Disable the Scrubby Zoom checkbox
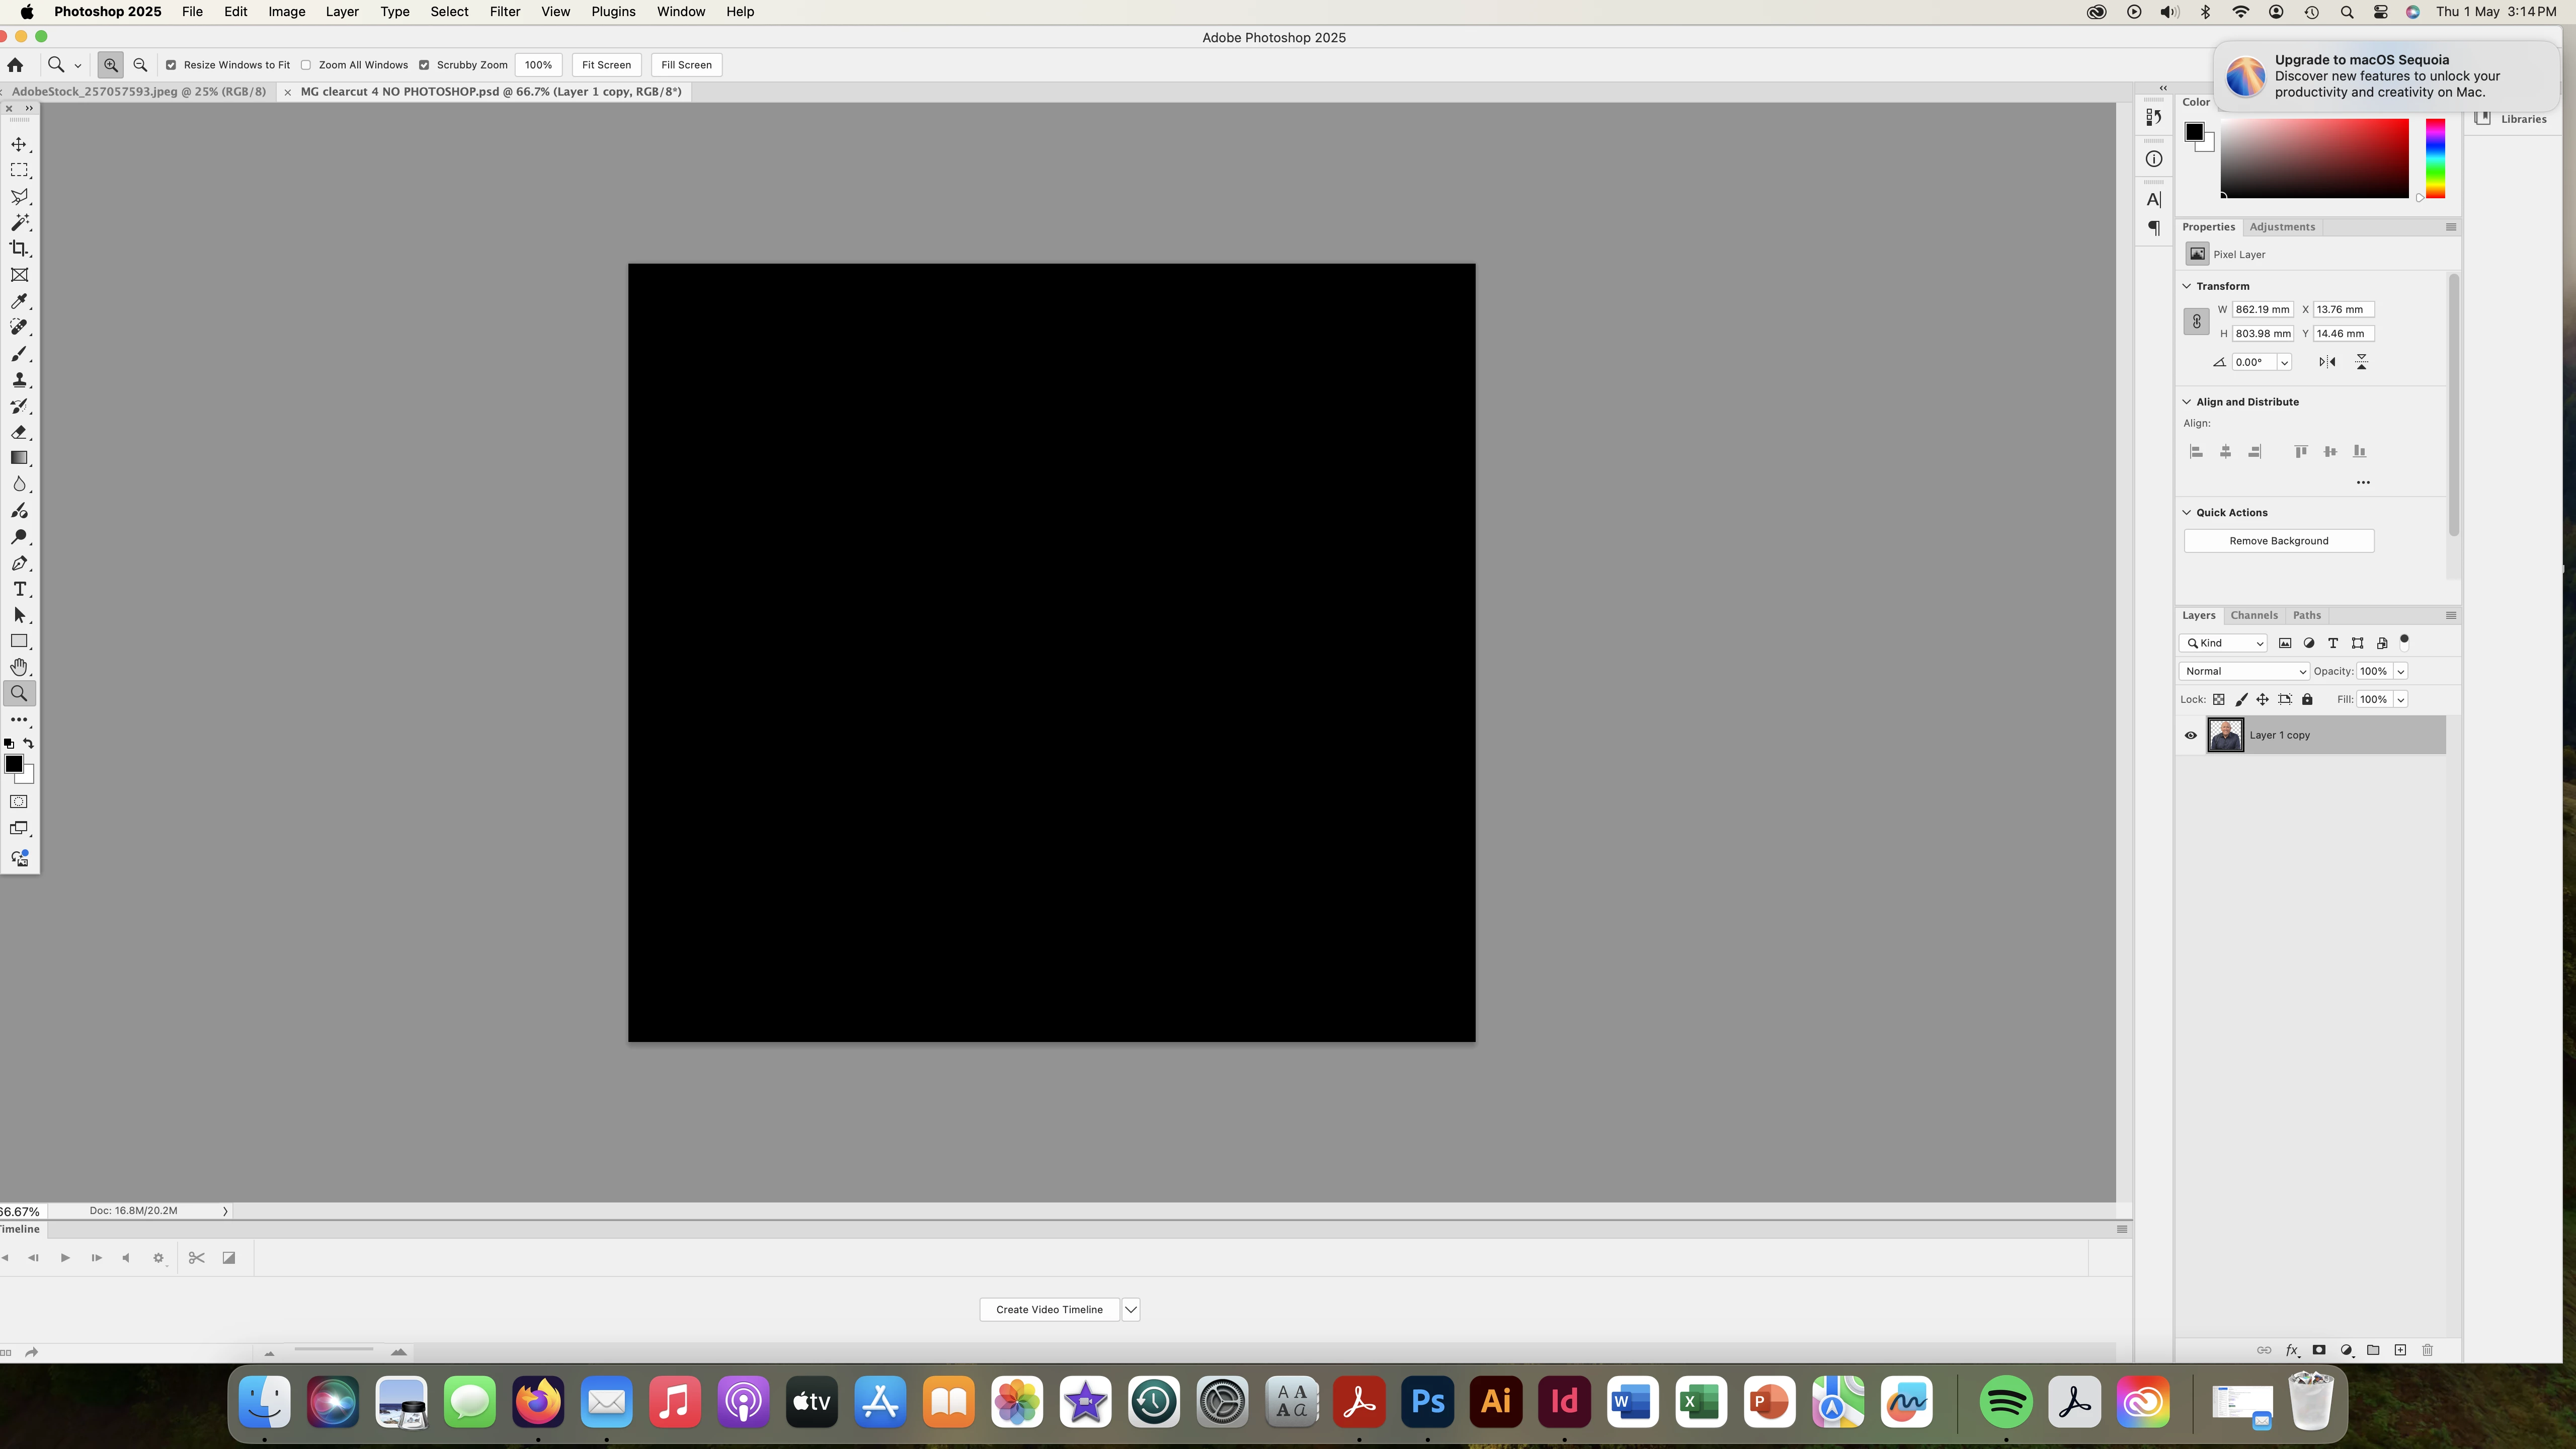Viewport: 2576px width, 1449px height. [x=424, y=65]
